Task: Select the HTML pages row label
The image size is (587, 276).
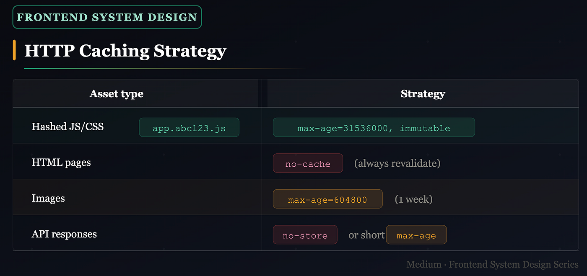Action: (x=61, y=163)
